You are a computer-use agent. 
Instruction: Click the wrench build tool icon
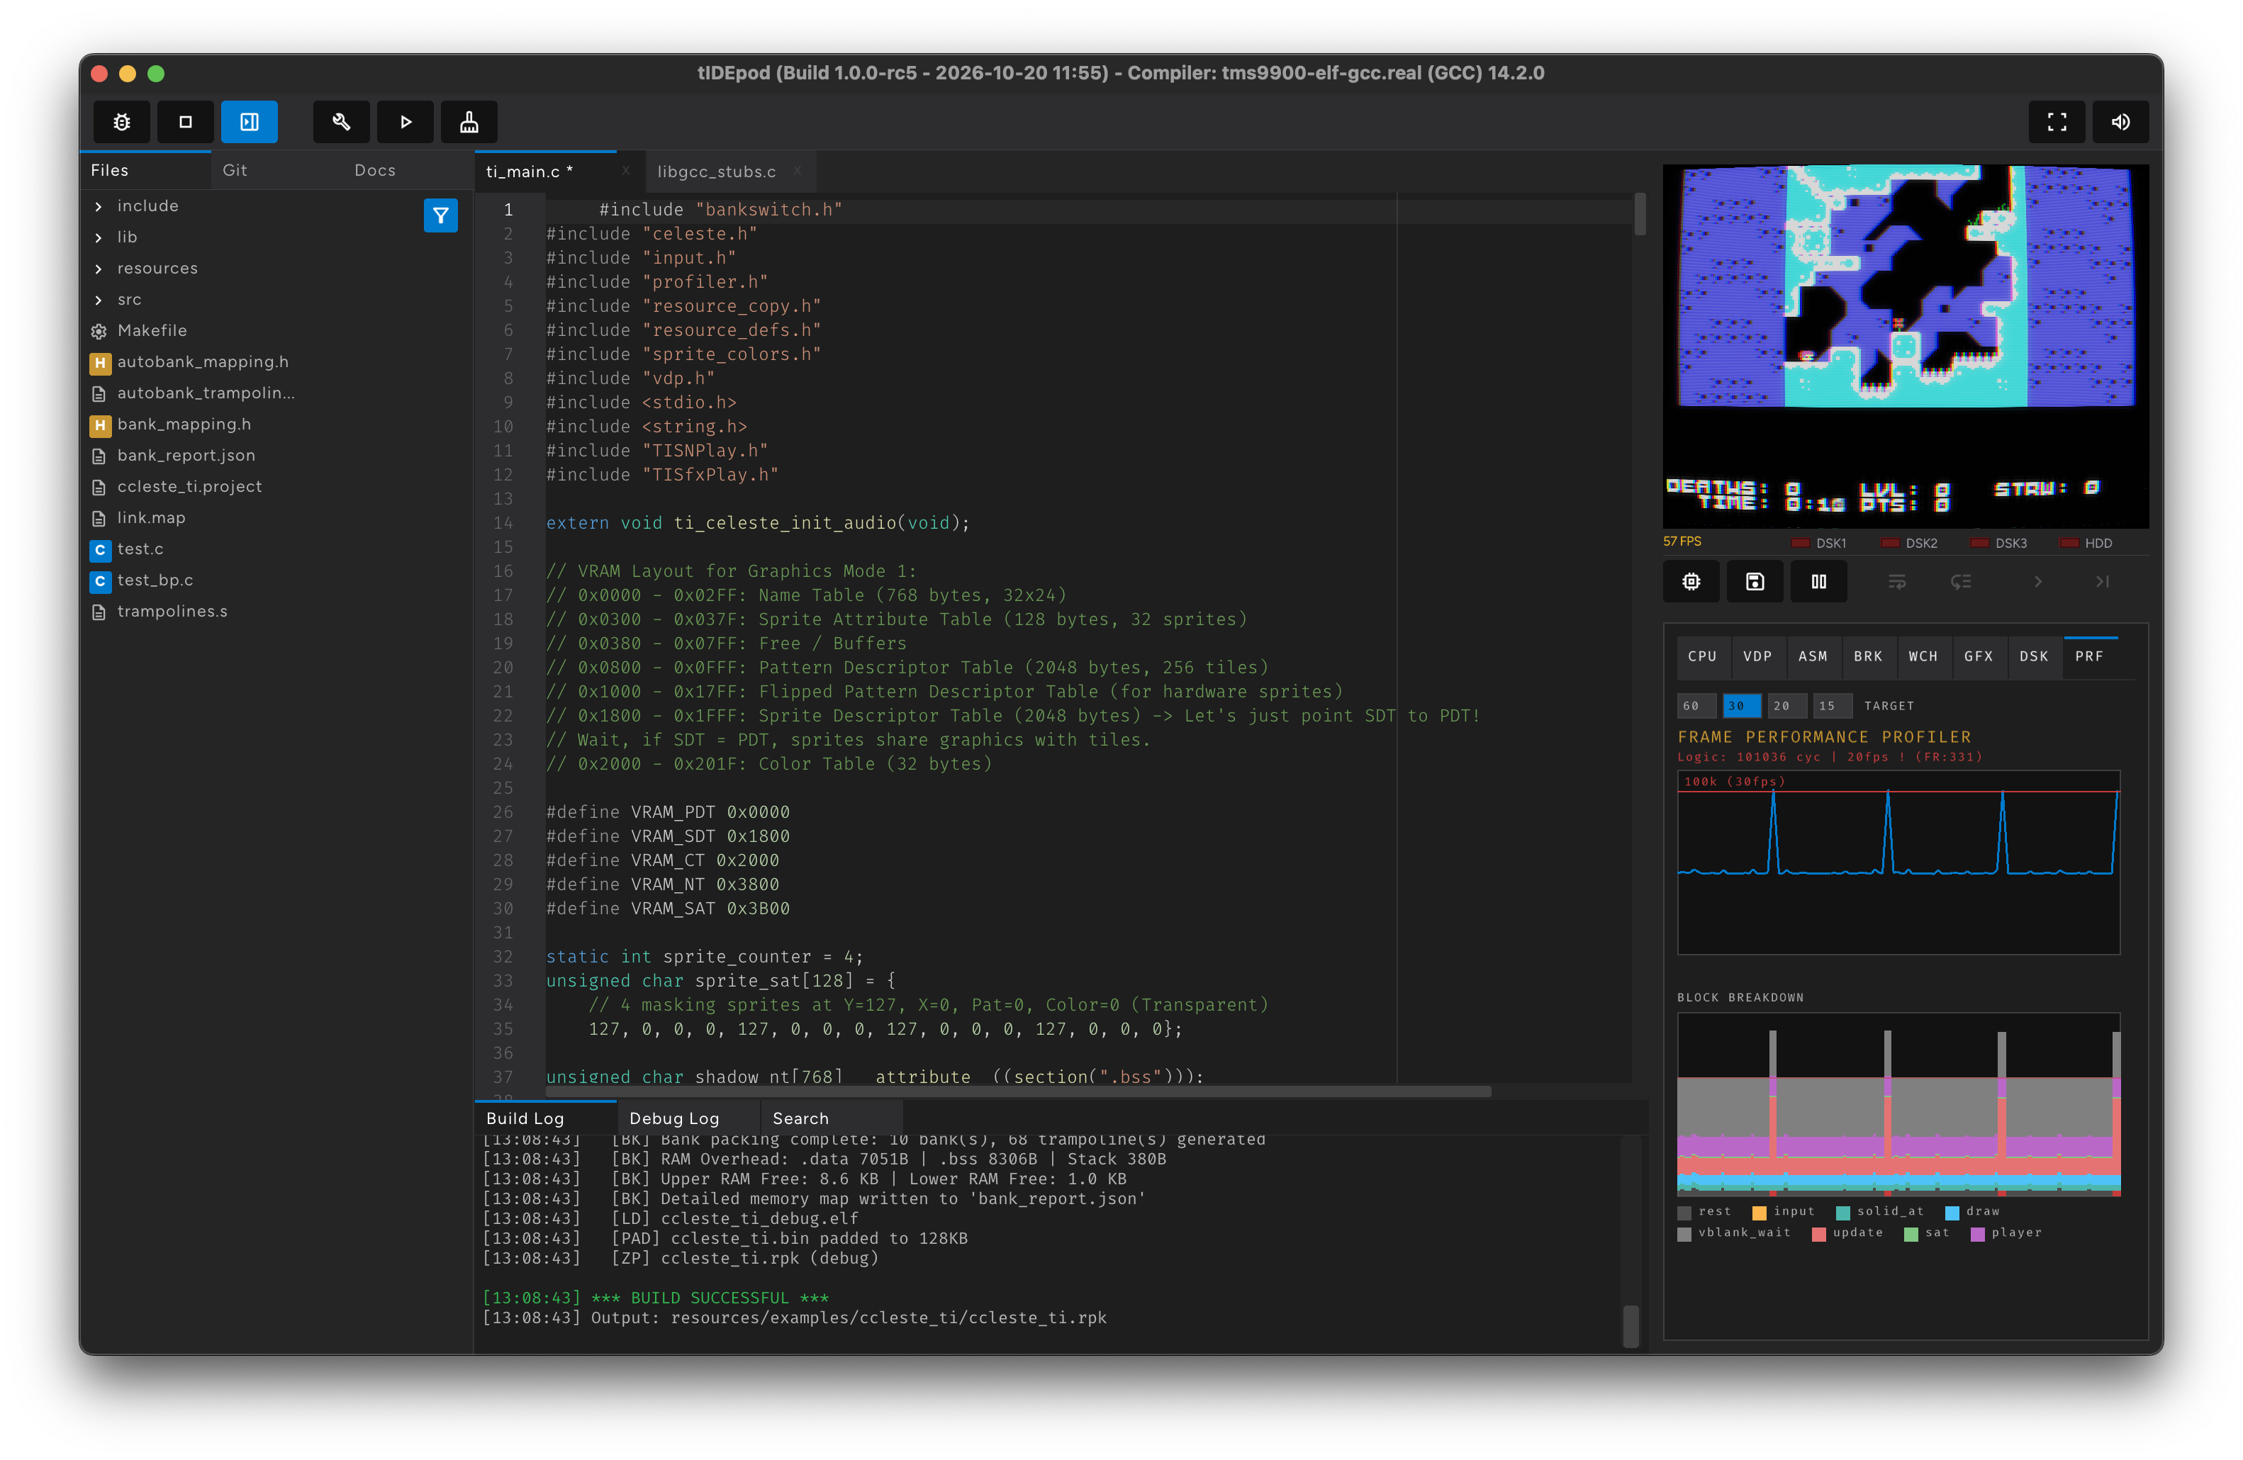click(341, 121)
